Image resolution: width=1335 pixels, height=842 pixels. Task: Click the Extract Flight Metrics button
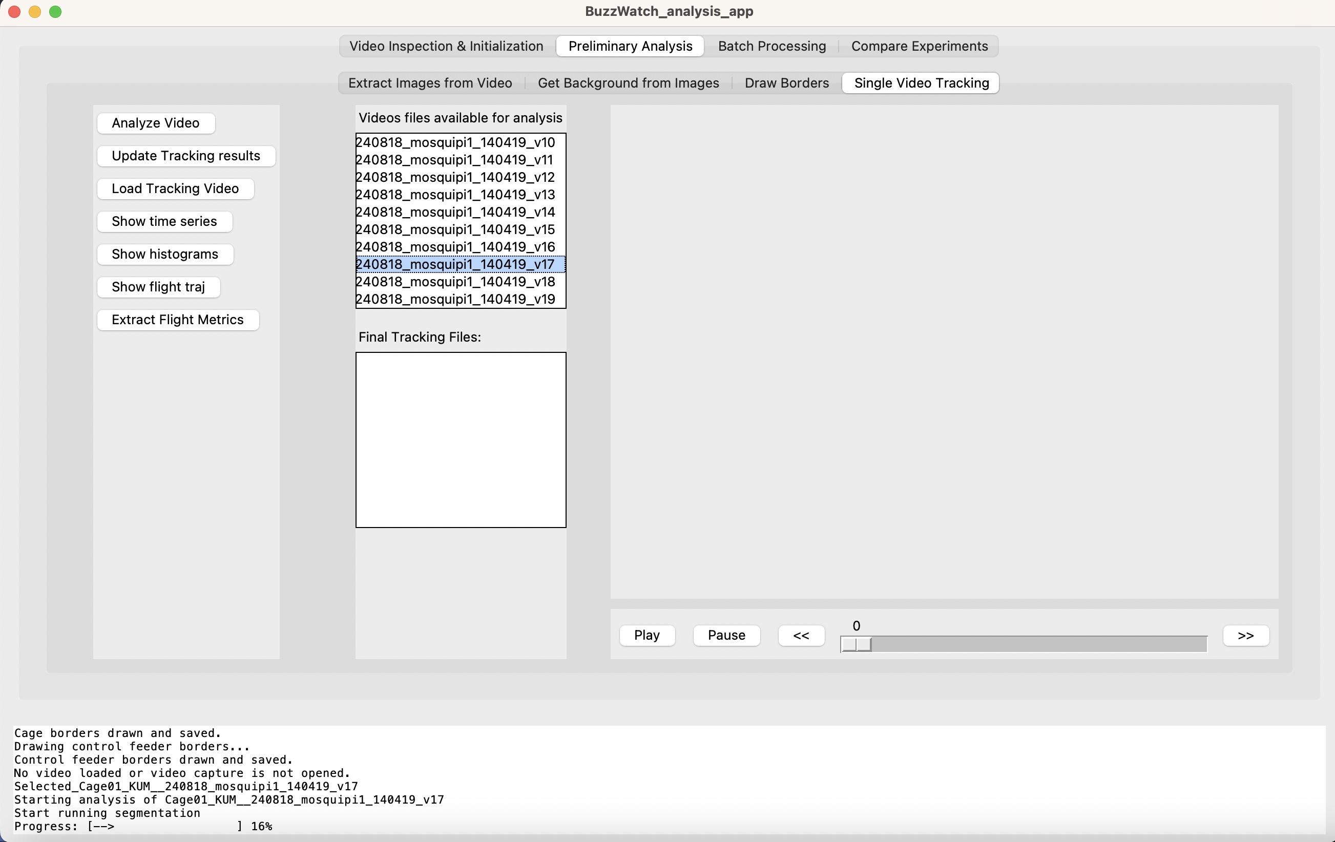tap(178, 319)
